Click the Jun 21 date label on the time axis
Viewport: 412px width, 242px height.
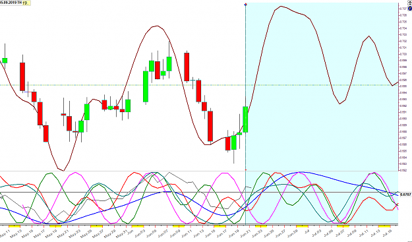point(246,233)
